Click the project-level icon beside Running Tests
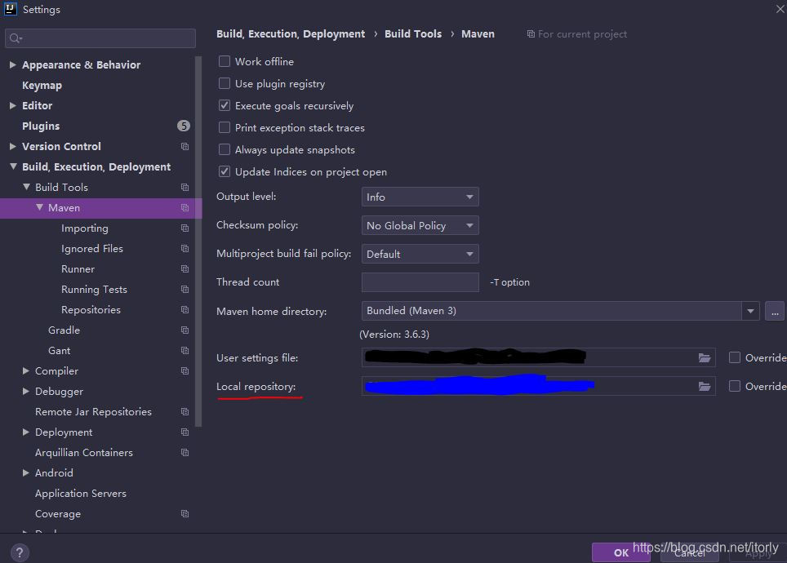Image resolution: width=787 pixels, height=563 pixels. (x=185, y=290)
